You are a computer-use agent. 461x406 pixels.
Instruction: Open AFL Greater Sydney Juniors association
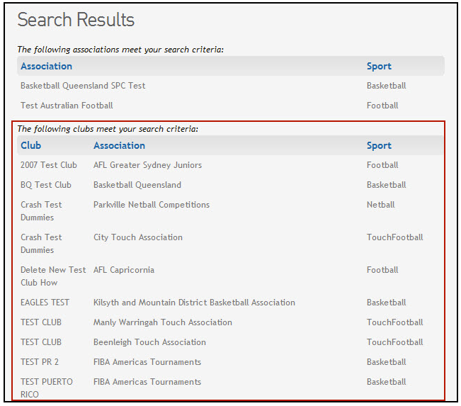(x=147, y=165)
